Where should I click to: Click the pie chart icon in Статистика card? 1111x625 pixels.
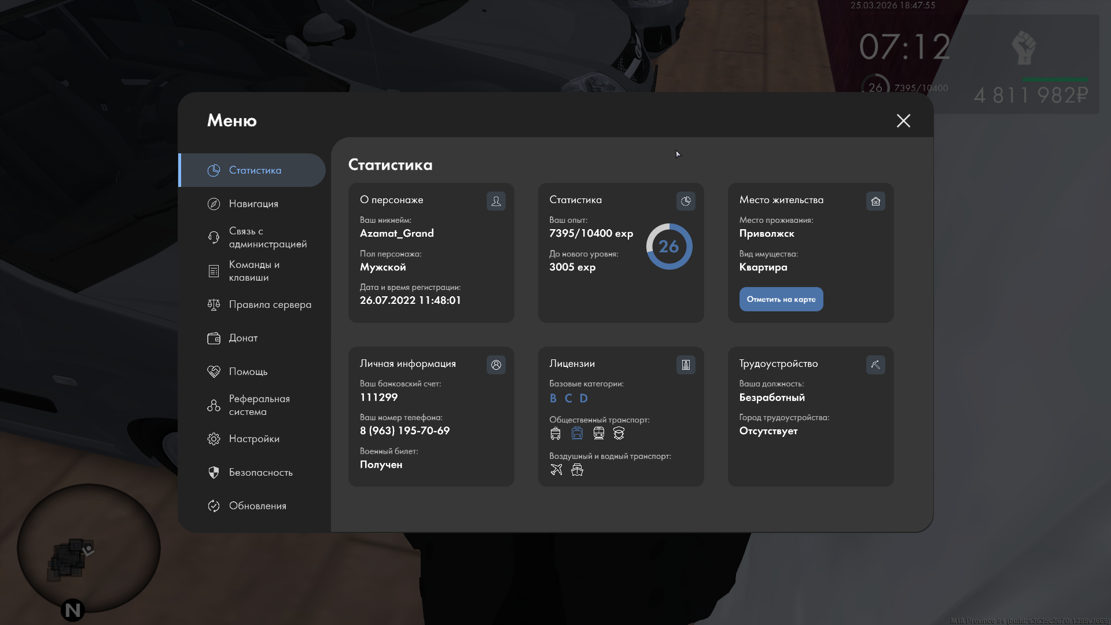tap(686, 201)
